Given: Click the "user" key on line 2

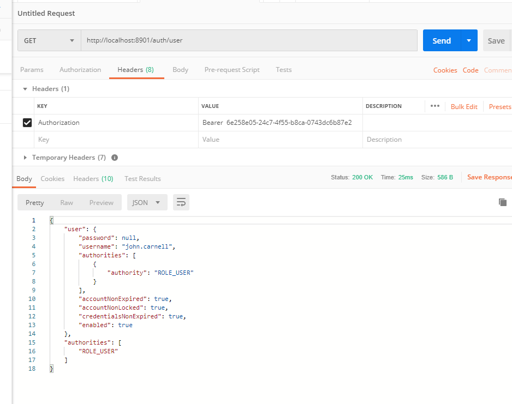Looking at the screenshot, I should point(75,229).
